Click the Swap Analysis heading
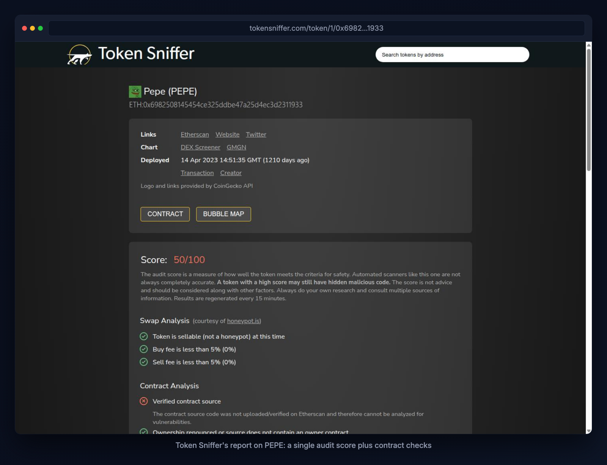Screen dimensions: 607x465 point(165,320)
